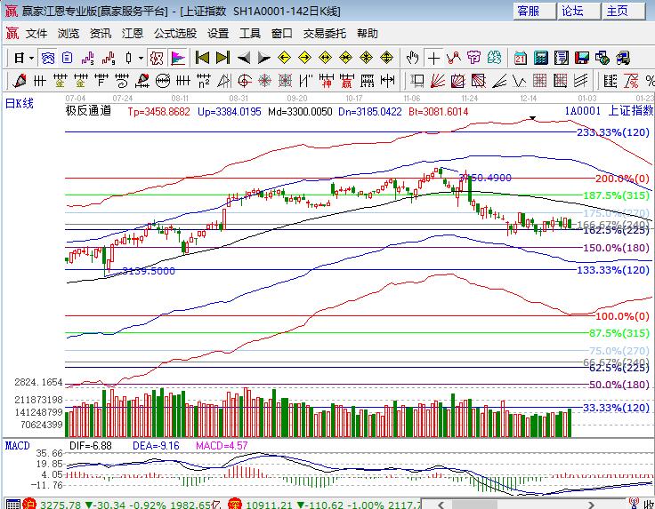Open the 公式选股 menu
Image resolution: width=655 pixels, height=509 pixels.
[x=174, y=34]
